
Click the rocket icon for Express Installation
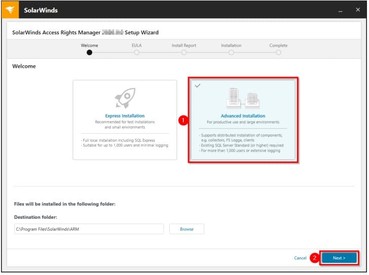pos(125,98)
